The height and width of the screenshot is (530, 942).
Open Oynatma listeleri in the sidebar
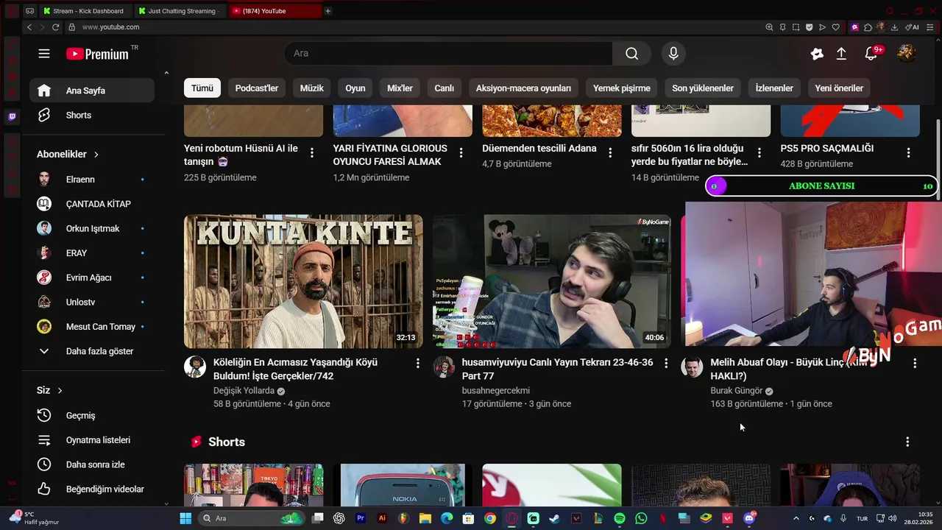pos(92,440)
